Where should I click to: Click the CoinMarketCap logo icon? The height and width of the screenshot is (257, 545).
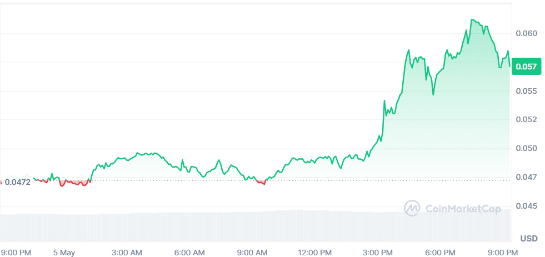tap(412, 208)
